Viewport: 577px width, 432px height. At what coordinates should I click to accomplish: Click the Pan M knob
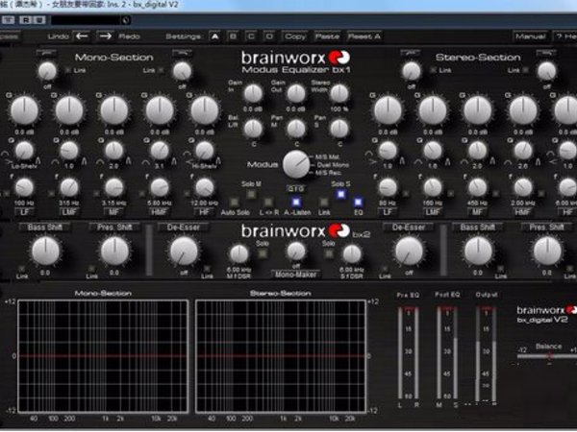click(296, 129)
